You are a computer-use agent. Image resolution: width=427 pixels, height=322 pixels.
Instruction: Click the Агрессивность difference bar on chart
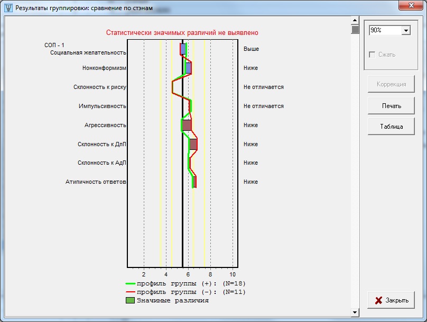coord(187,125)
